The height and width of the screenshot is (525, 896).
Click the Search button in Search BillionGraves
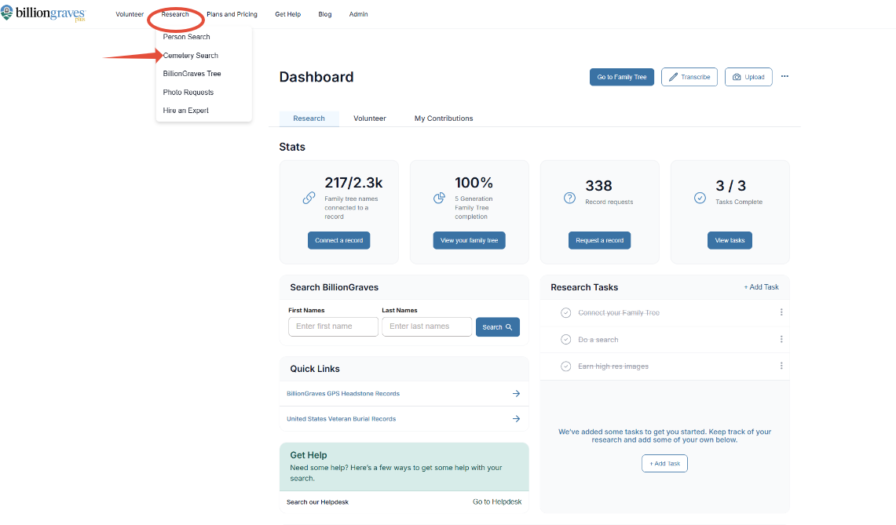(x=498, y=326)
